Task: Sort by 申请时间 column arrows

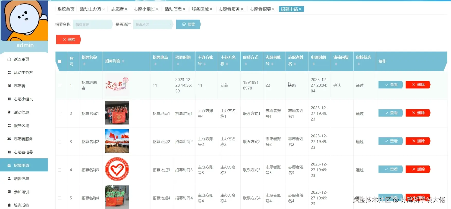Action: click(x=313, y=64)
